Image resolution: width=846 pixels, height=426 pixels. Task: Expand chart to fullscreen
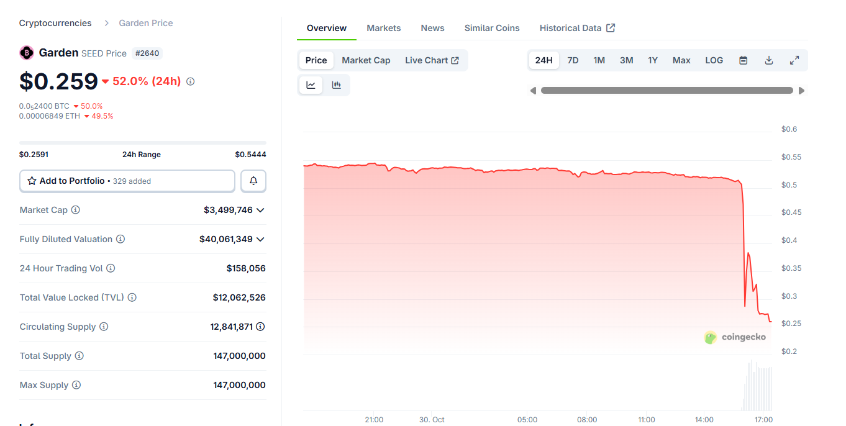click(794, 60)
